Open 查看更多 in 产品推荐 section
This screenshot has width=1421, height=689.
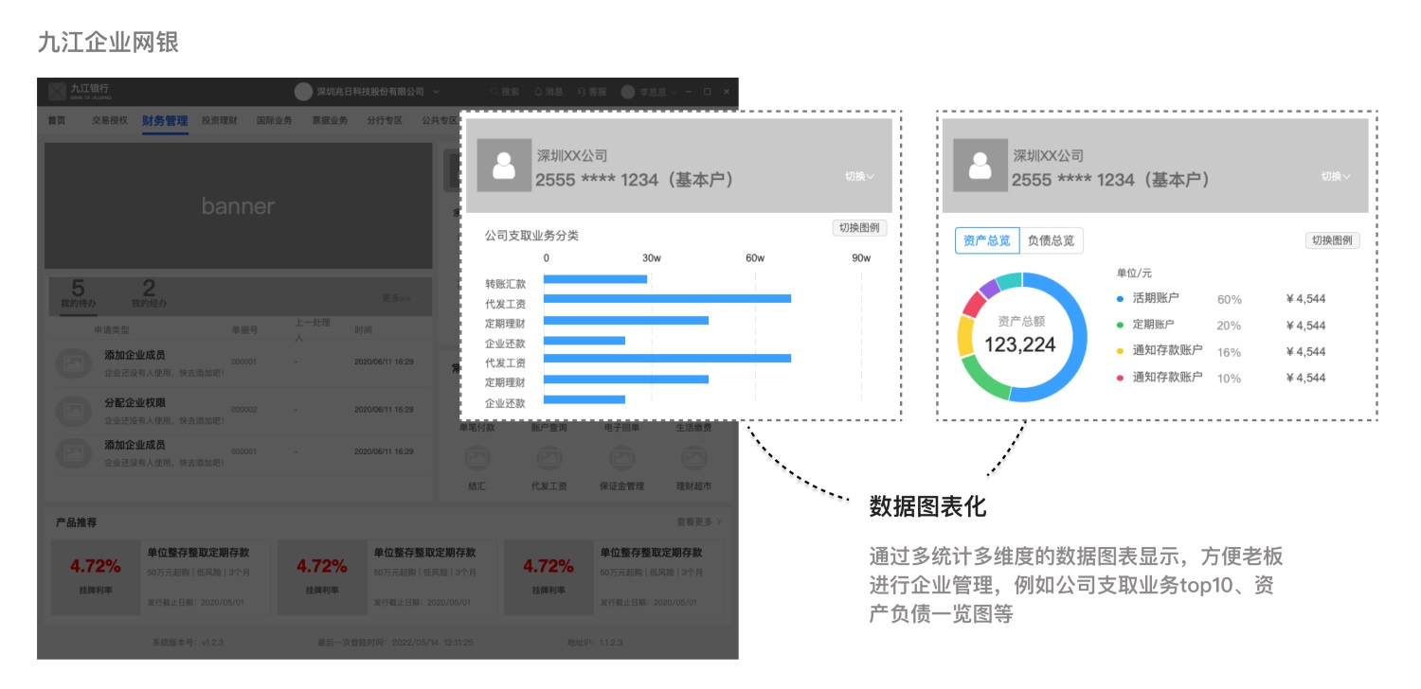699,521
